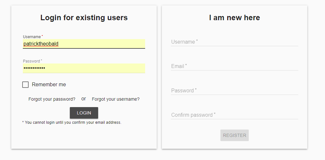Viewport: 325px width, 160px height.
Task: Click the Login for existing users heading
Action: pyautogui.click(x=84, y=18)
